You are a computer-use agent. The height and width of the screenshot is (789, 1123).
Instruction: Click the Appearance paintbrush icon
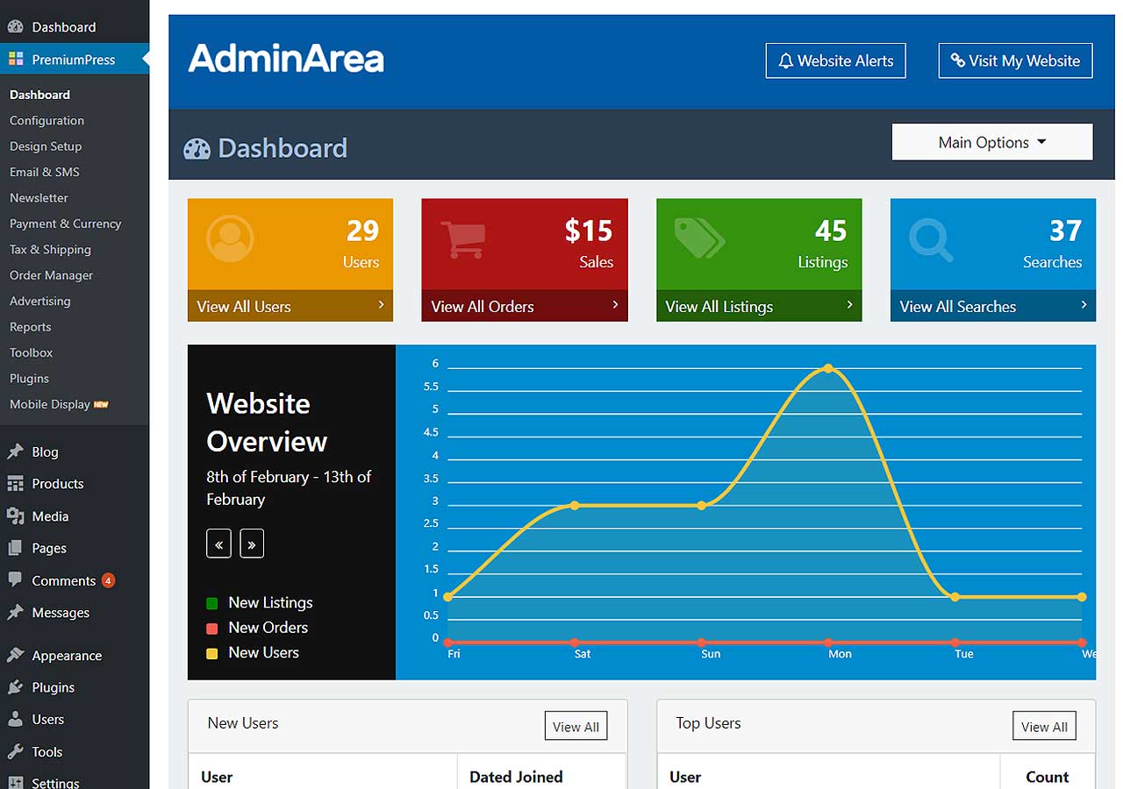[x=15, y=656]
